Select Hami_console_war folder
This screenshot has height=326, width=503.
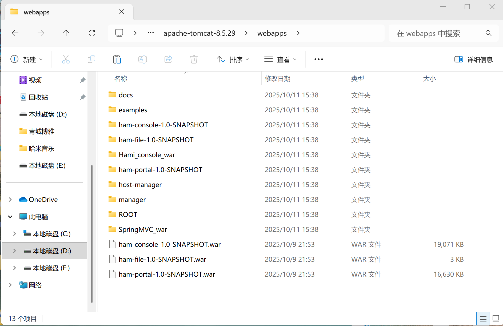coord(147,155)
